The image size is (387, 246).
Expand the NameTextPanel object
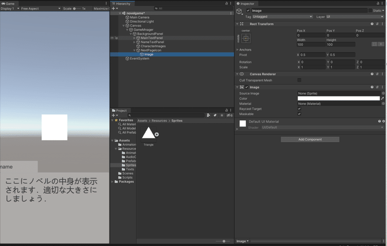pos(134,42)
